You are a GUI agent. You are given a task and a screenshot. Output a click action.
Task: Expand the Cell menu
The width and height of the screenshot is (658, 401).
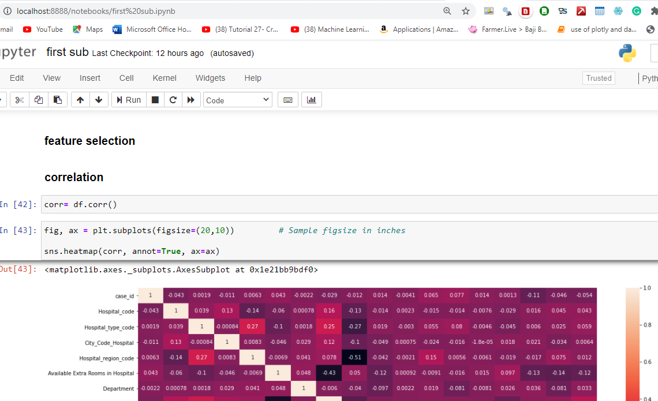point(126,78)
